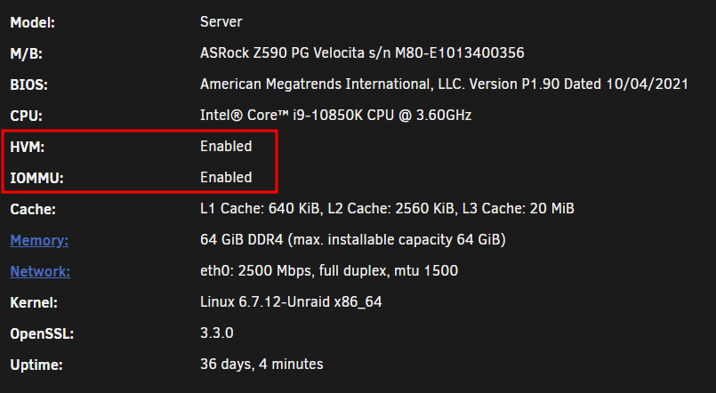Click the IOMMU label
The image size is (716, 393).
37,178
